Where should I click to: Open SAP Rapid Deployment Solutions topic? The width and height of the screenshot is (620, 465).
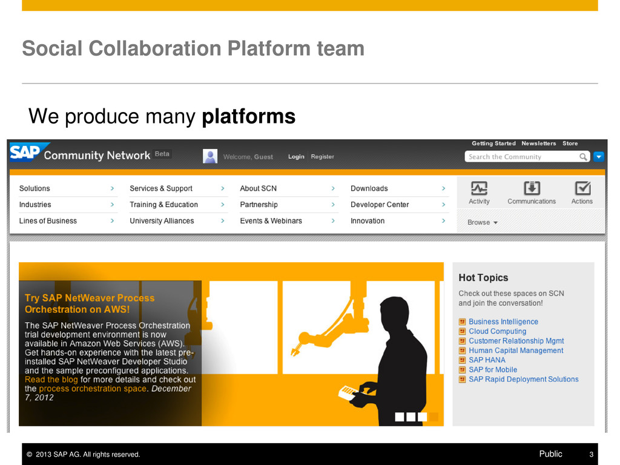tap(524, 379)
